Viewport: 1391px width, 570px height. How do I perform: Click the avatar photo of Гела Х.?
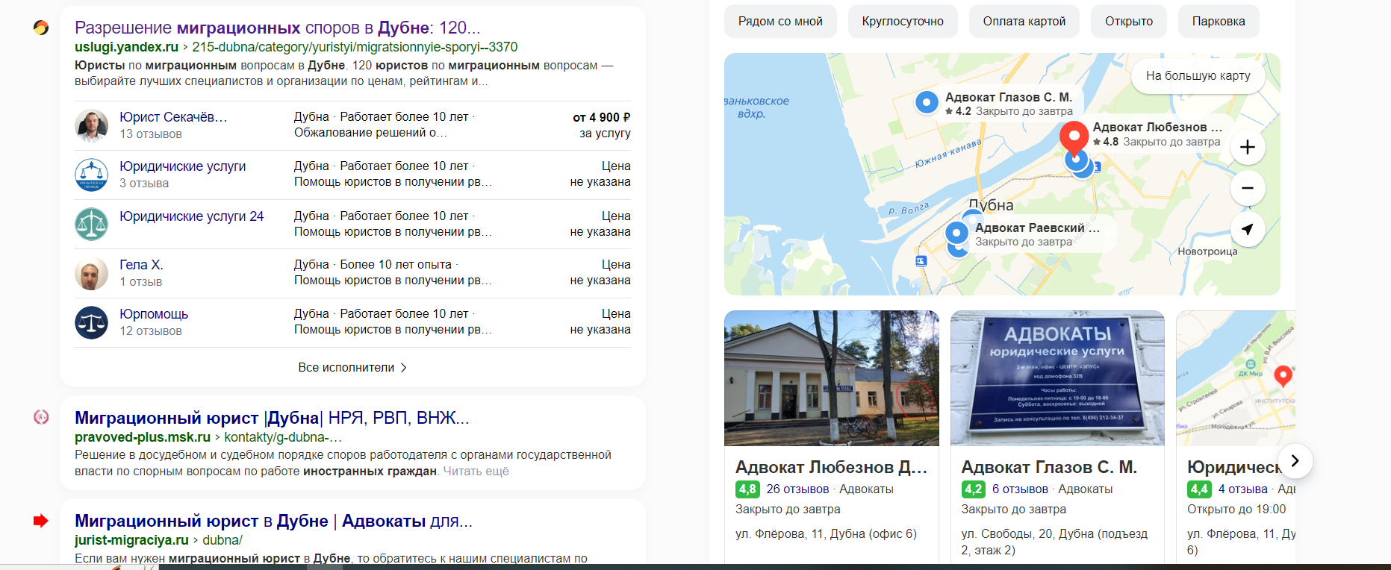click(91, 273)
